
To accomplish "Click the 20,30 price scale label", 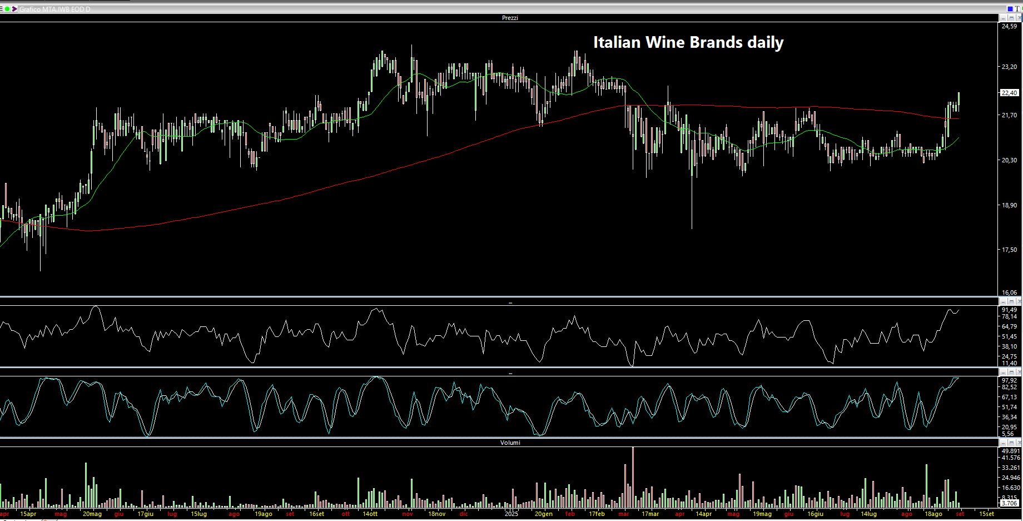I will pyautogui.click(x=1009, y=160).
